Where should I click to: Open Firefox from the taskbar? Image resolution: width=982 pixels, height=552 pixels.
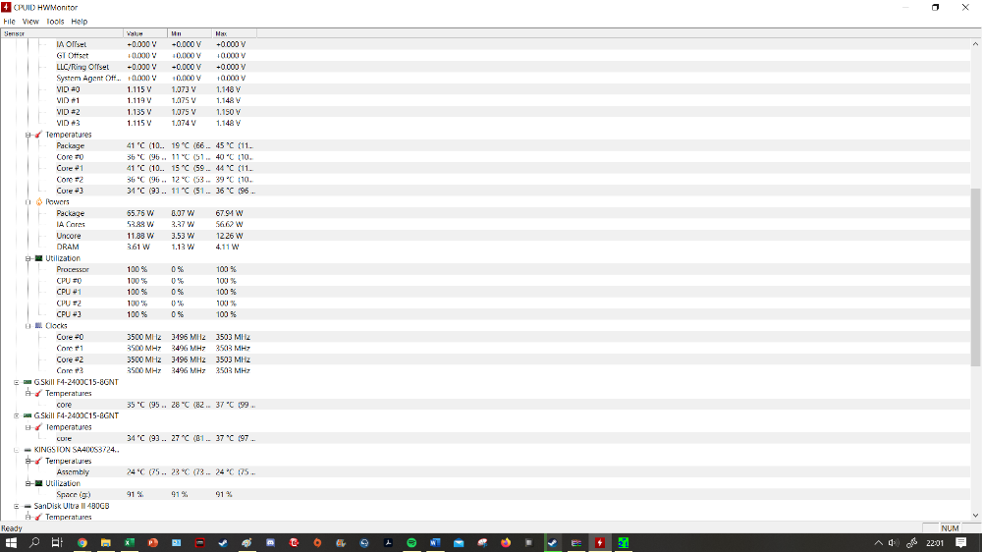pos(506,542)
